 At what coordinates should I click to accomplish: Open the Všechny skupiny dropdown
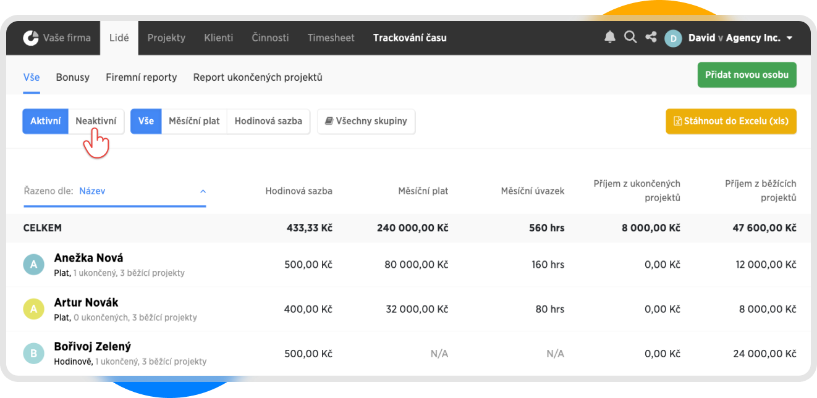pyautogui.click(x=366, y=122)
